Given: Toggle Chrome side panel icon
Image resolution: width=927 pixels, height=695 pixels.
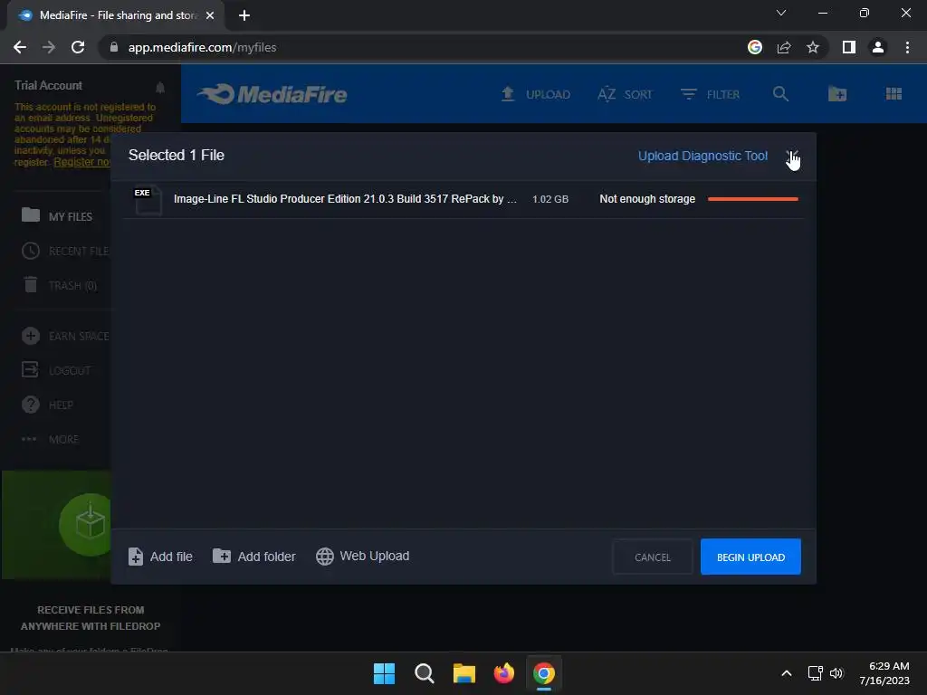Looking at the screenshot, I should coord(849,47).
